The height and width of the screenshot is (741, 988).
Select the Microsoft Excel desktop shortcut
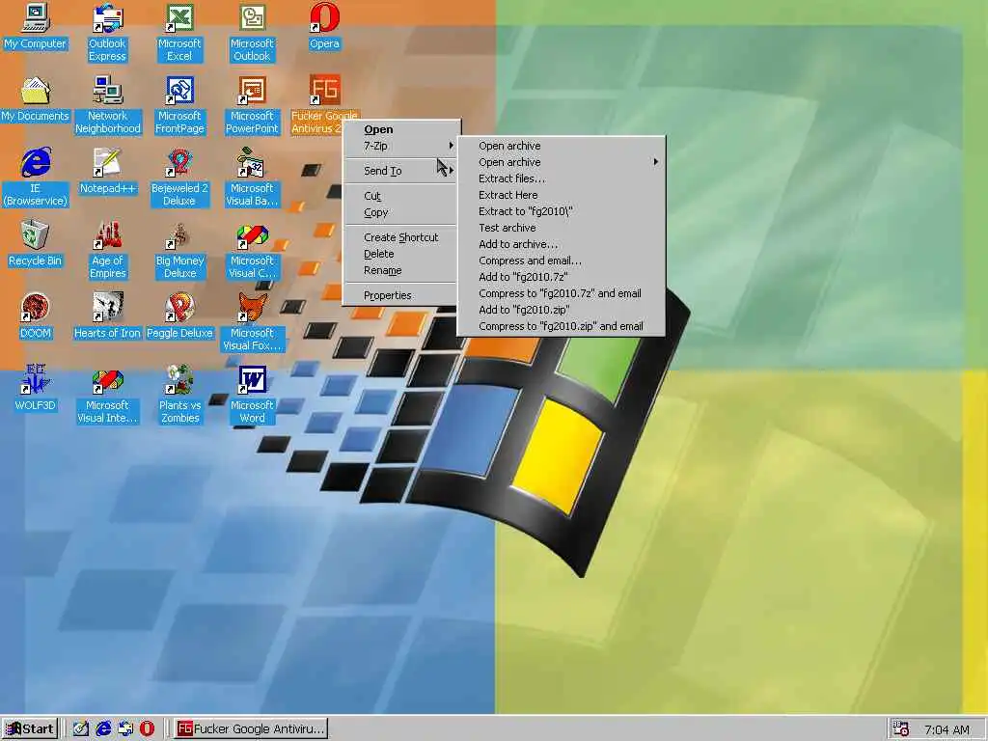179,33
